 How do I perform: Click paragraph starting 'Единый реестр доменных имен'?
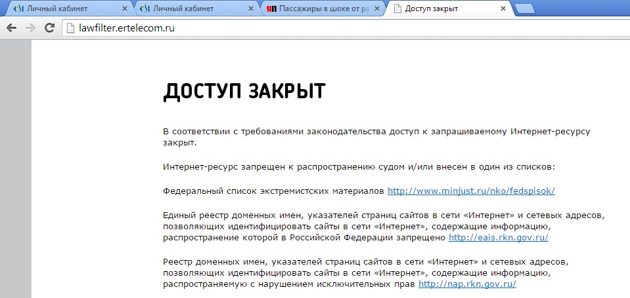[384, 227]
